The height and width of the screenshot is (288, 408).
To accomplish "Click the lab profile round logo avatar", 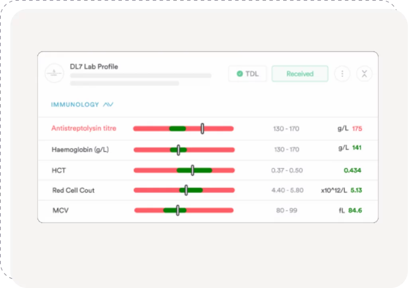I will click(54, 73).
